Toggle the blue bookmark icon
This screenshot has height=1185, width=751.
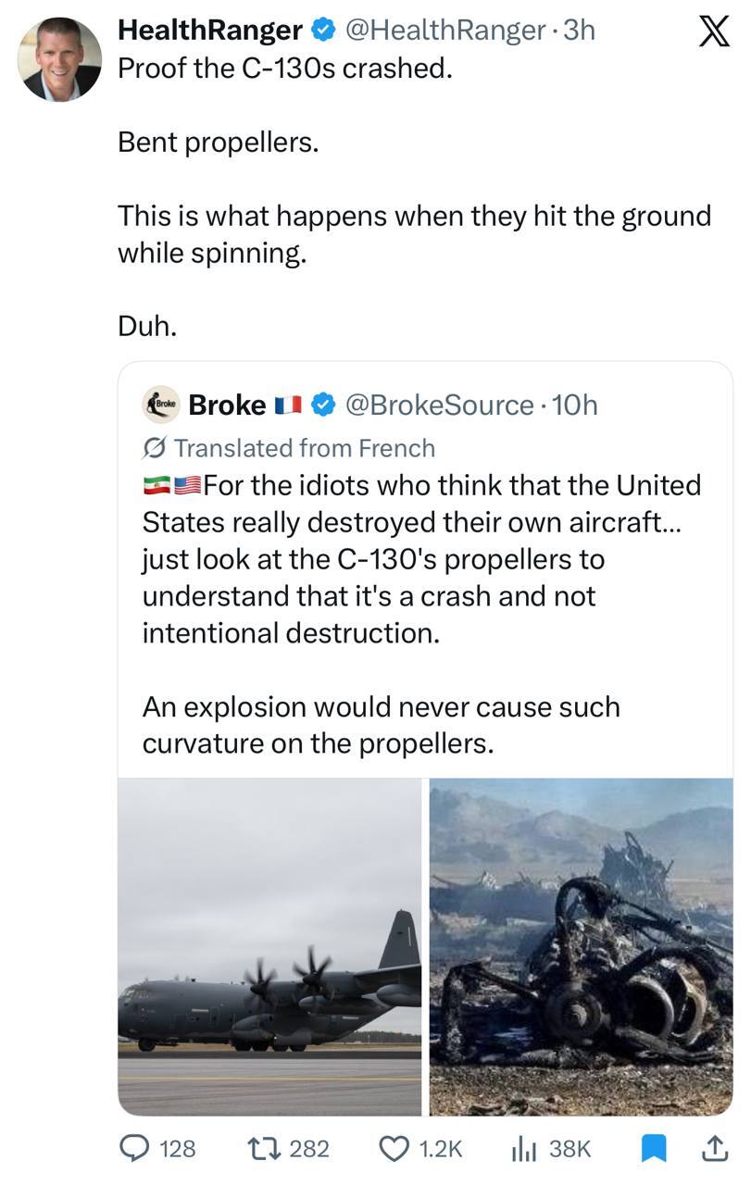tap(654, 1149)
